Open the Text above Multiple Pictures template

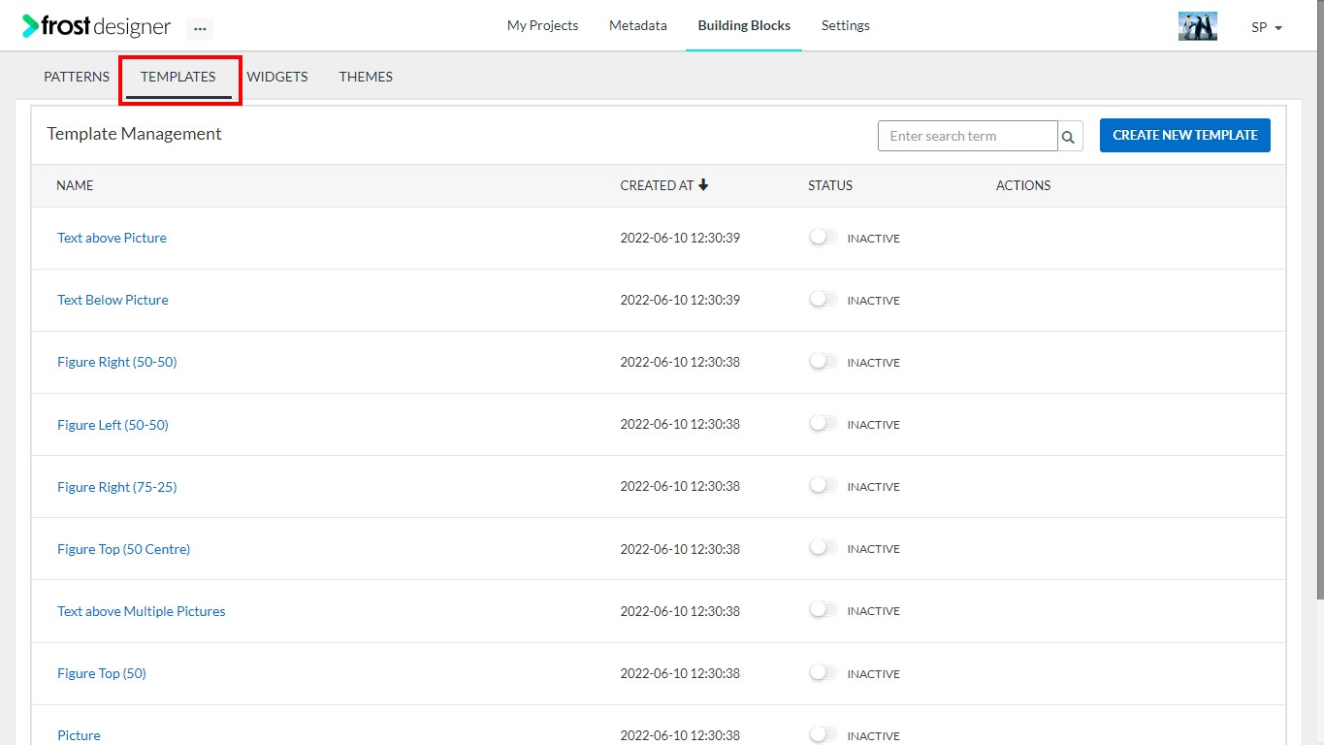tap(141, 611)
